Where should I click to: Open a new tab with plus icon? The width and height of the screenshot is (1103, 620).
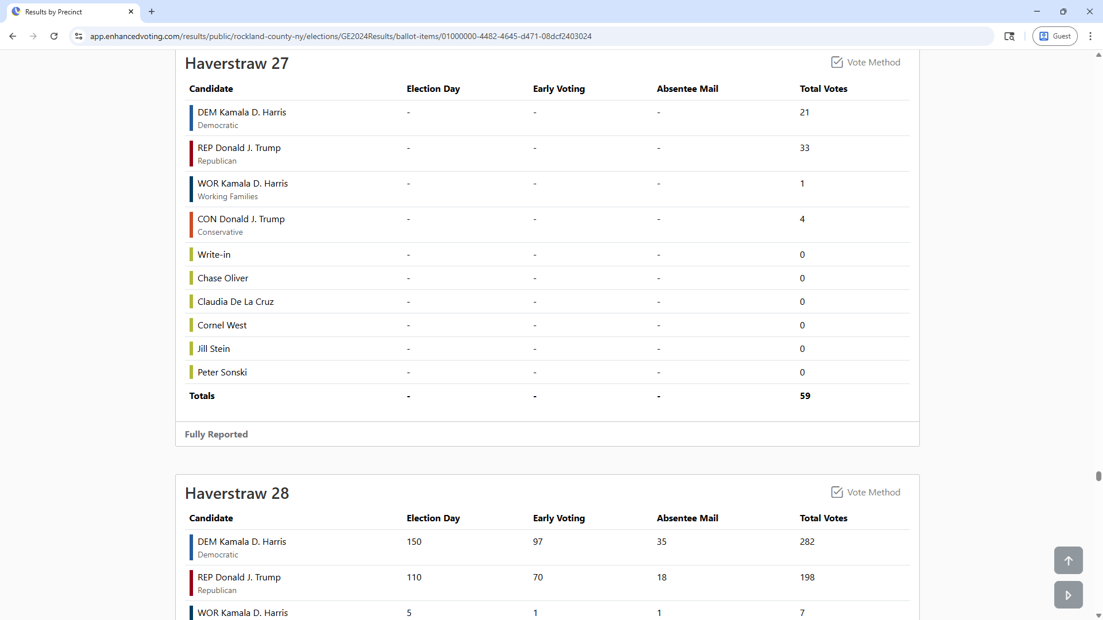(x=152, y=11)
